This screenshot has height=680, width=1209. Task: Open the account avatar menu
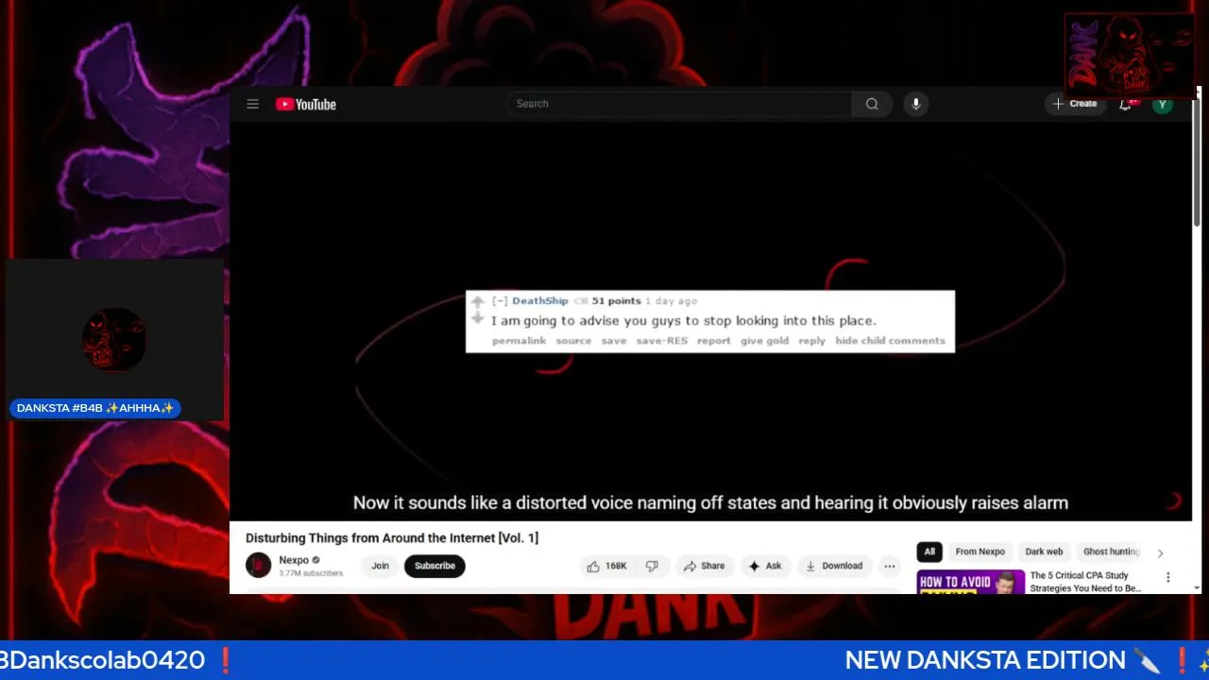[1163, 104]
